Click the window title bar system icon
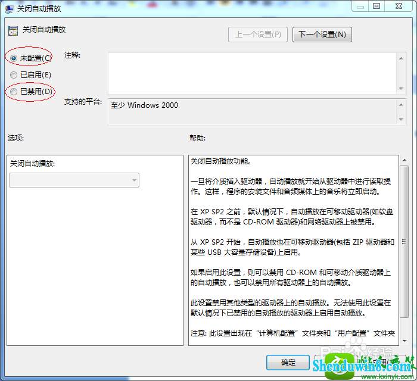This screenshot has height=381, width=417. (10, 9)
